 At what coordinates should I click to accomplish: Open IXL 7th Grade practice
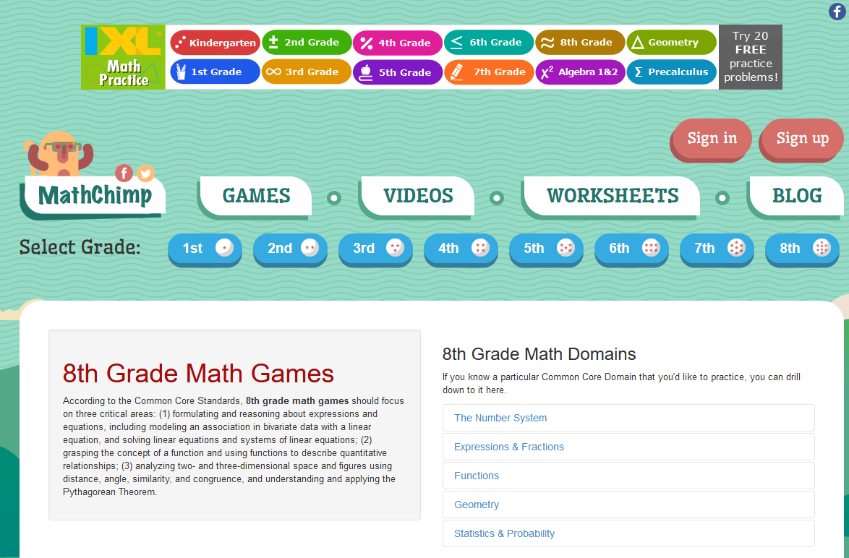tap(489, 72)
